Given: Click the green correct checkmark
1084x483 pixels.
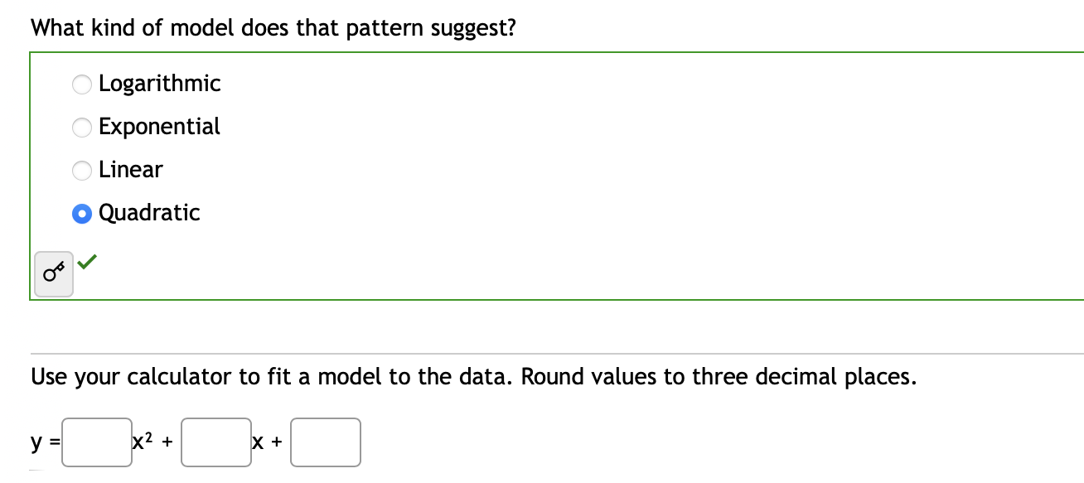Looking at the screenshot, I should point(89,263).
